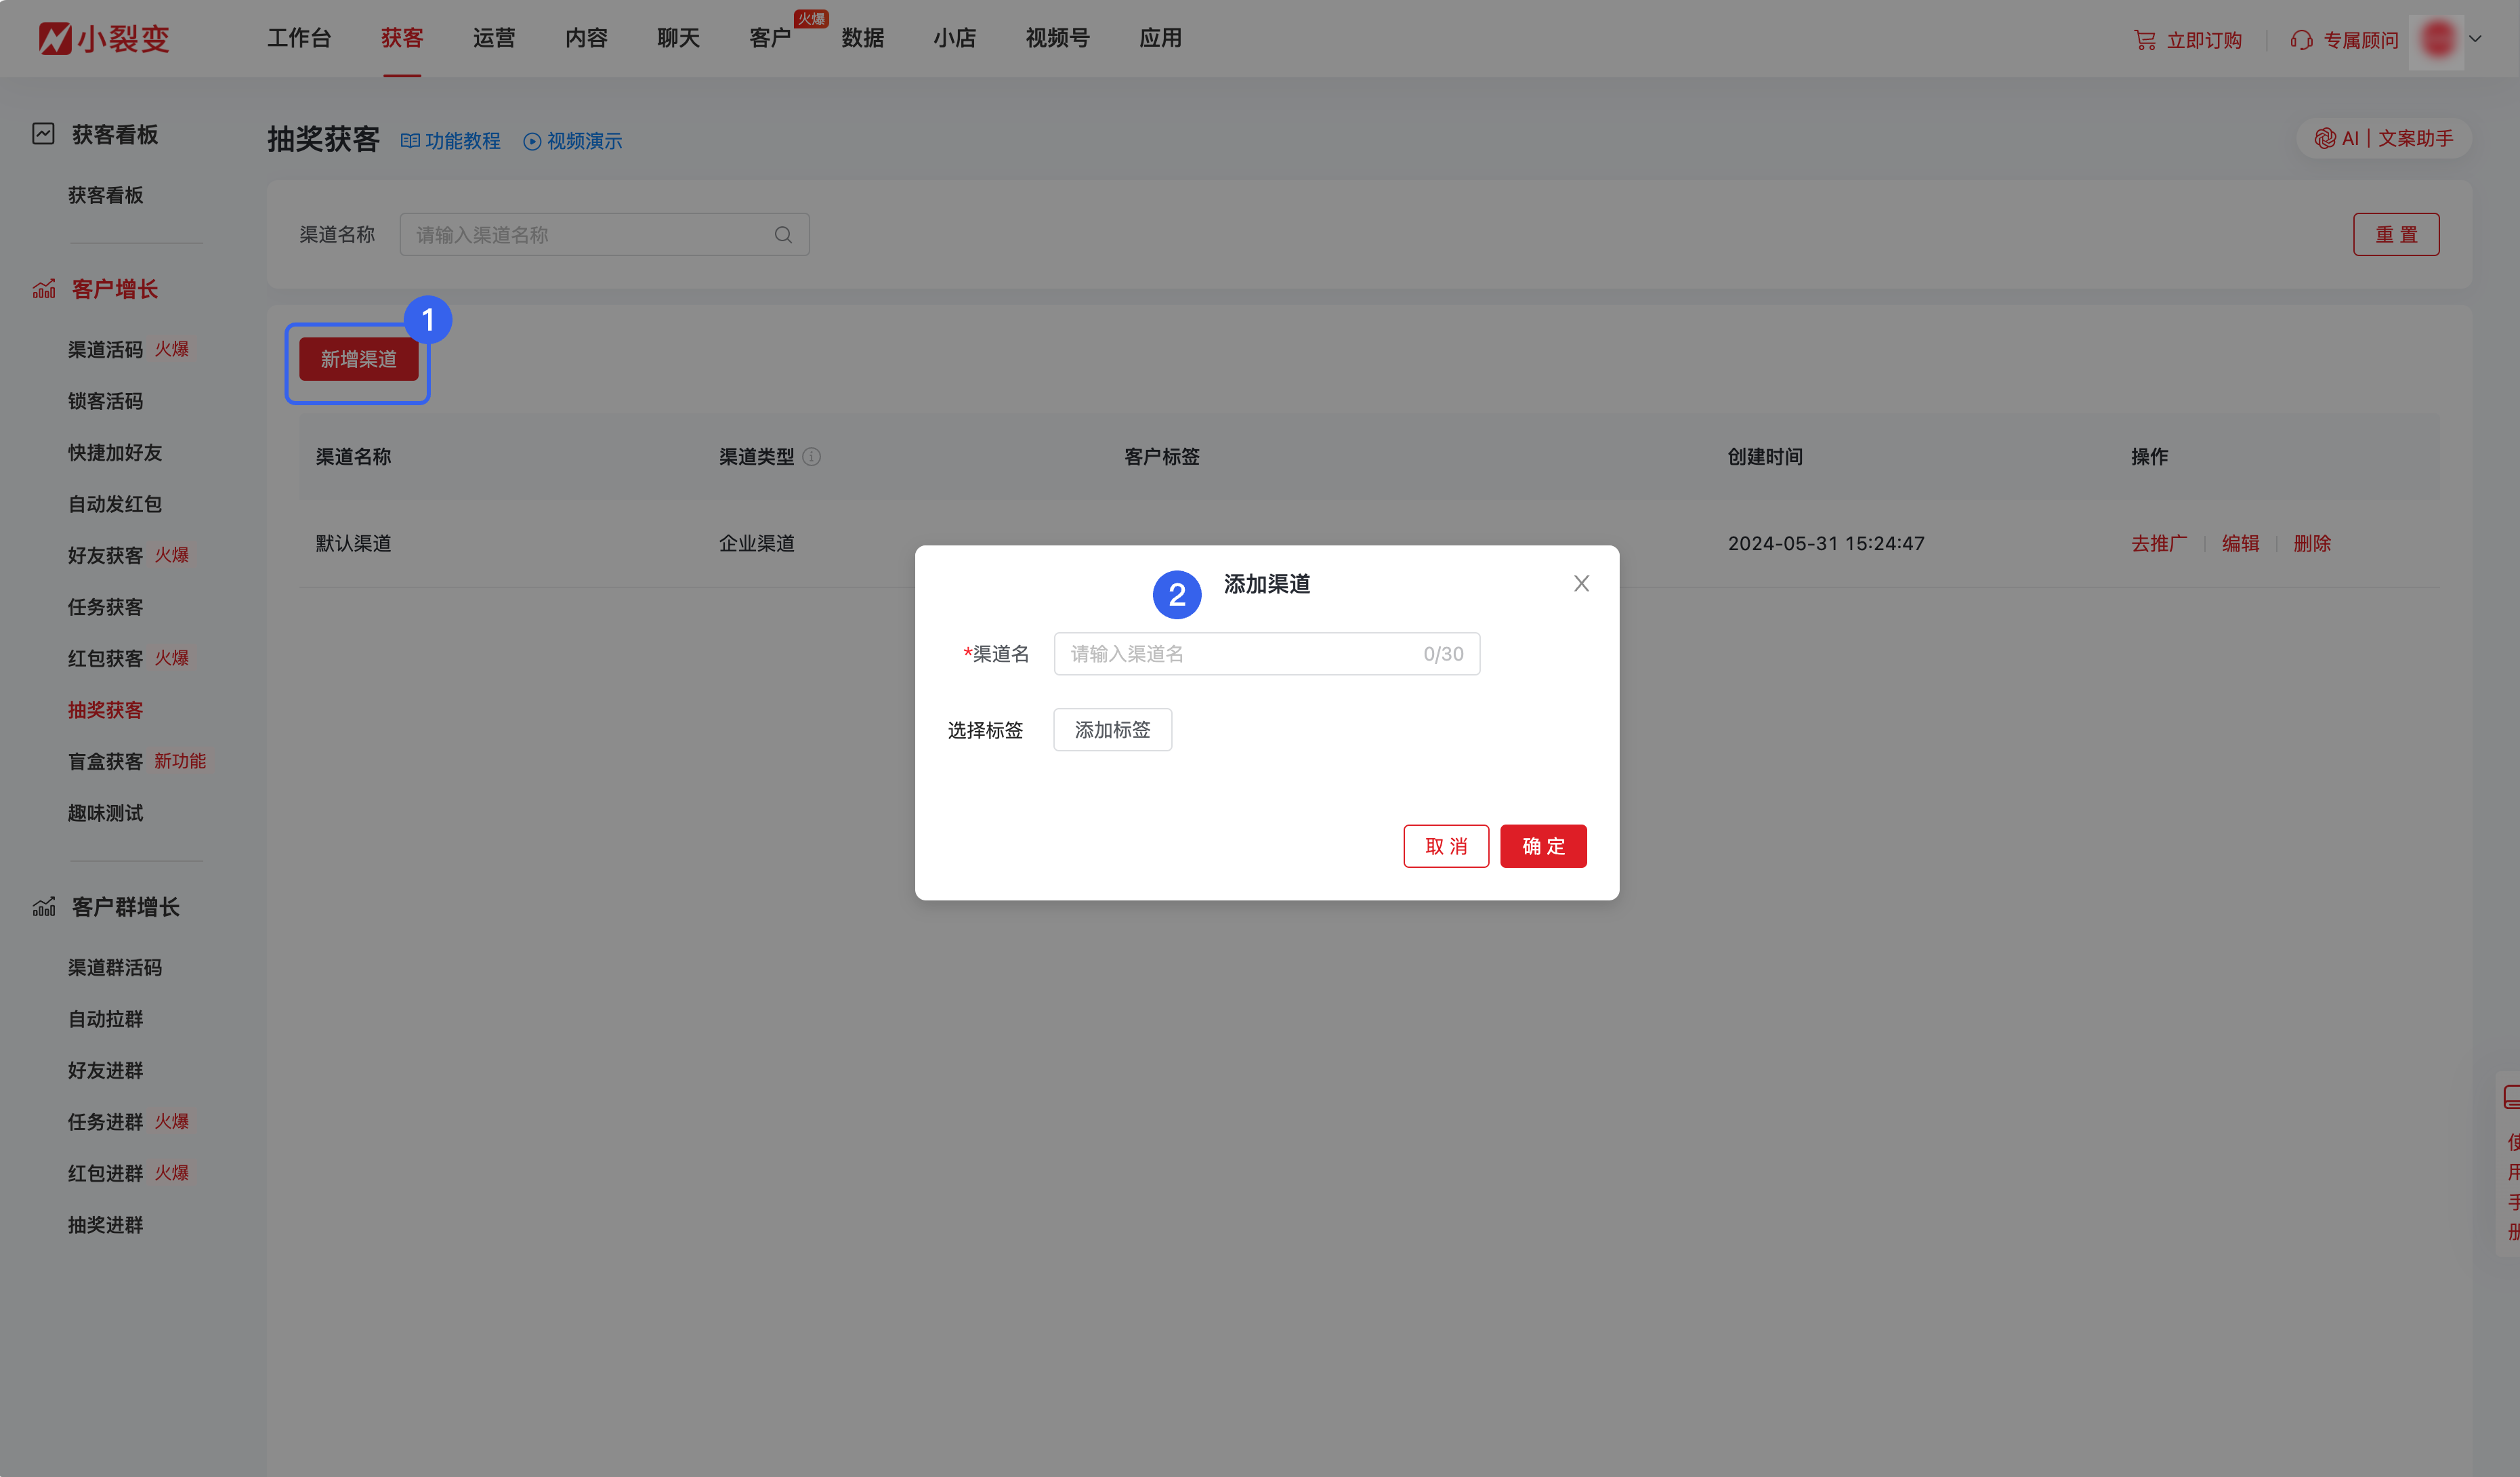The height and width of the screenshot is (1477, 2520).
Task: Click the search magnifier in channel name field
Action: (x=783, y=234)
